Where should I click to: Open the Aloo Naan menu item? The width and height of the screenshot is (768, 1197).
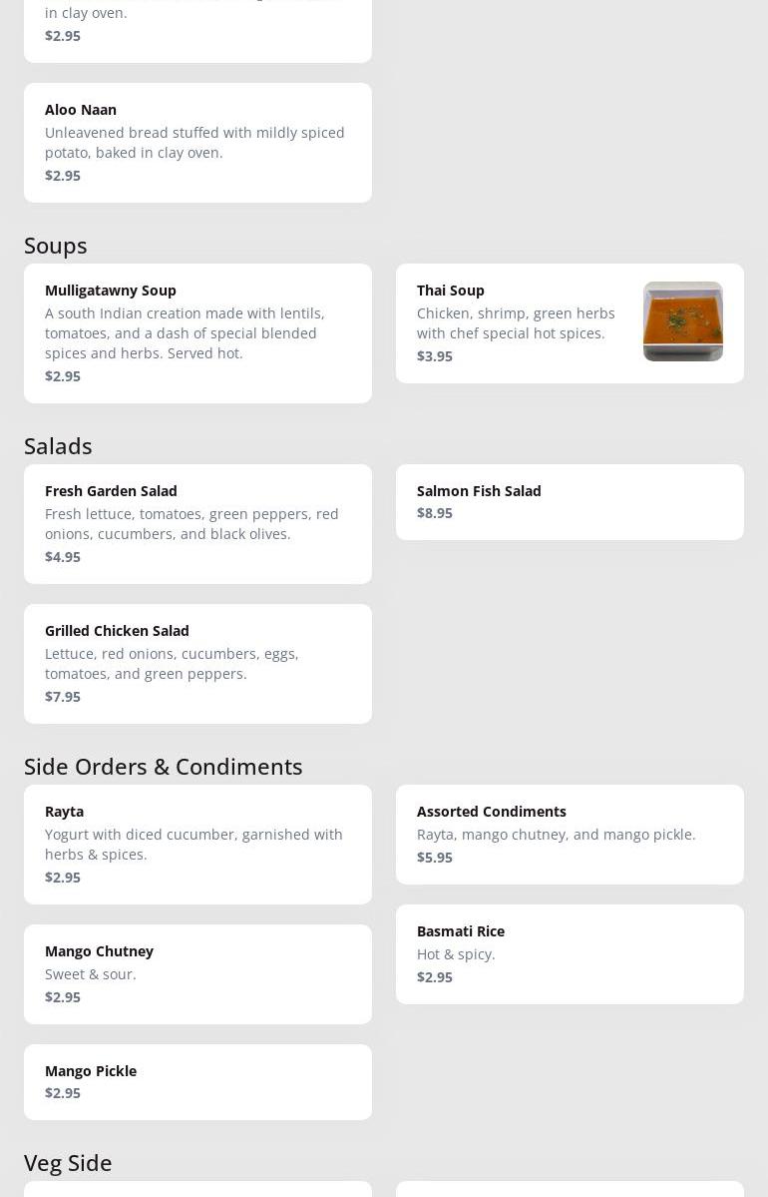[197, 143]
